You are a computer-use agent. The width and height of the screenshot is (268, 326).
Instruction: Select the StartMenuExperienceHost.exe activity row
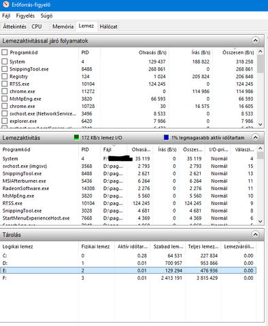[129, 218]
